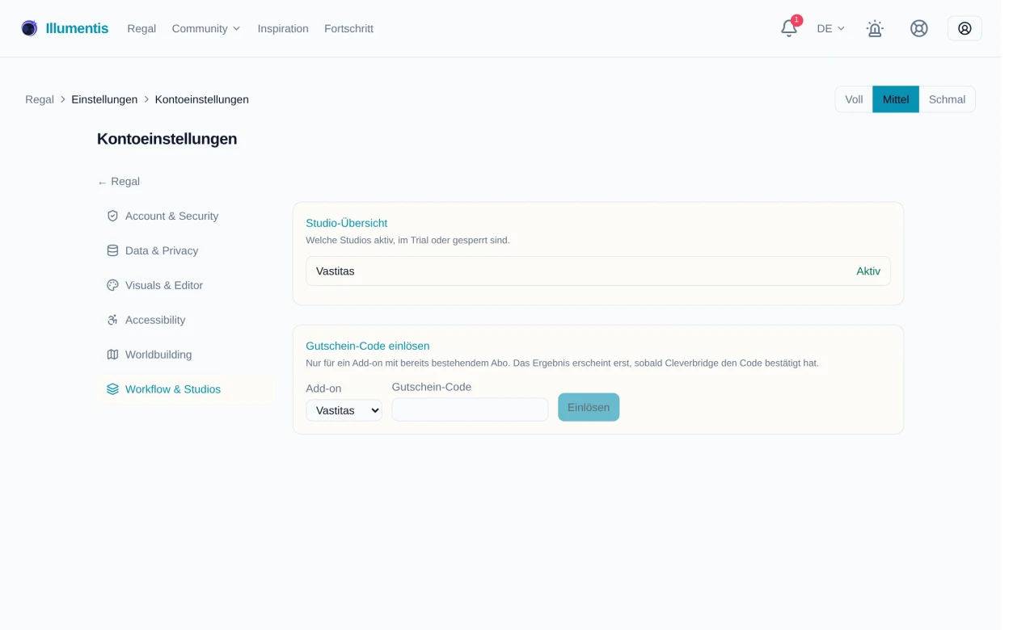
Task: Select the Mittel width option
Action: [896, 99]
